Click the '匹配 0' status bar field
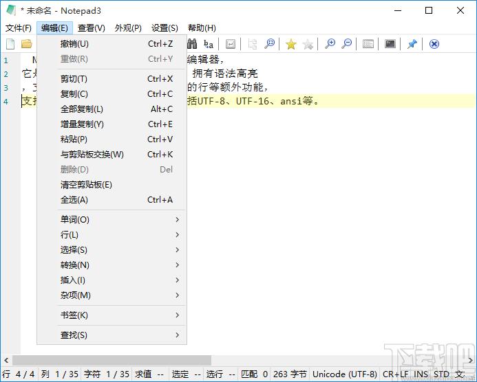 tap(254, 374)
